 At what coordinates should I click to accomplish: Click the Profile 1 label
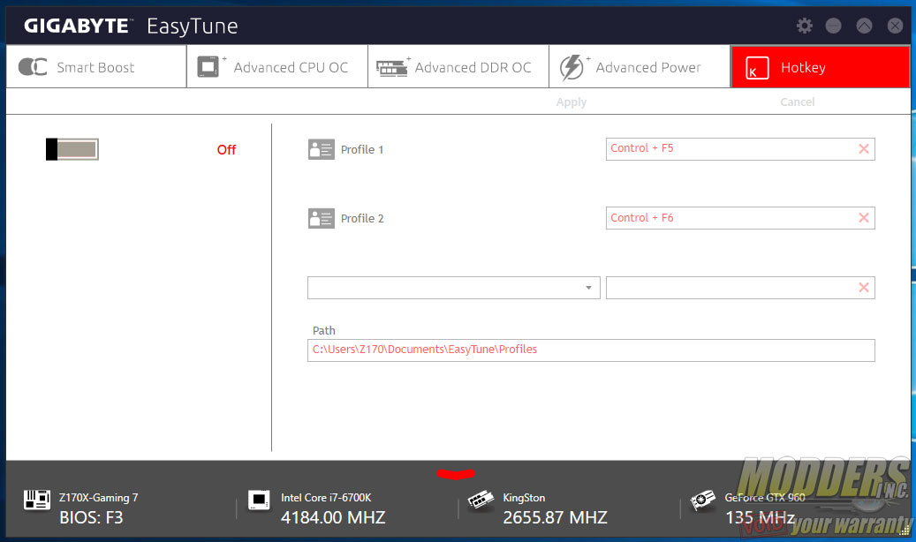click(362, 149)
